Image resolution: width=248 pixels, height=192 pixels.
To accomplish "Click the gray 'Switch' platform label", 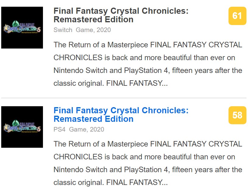I will point(63,30).
